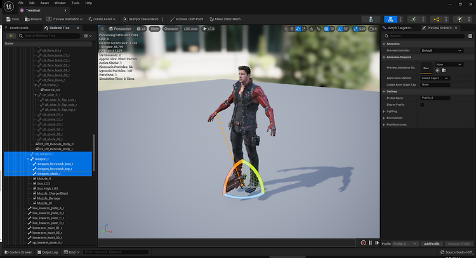Click the green add button in Skeleton Tree
Screen dimensions: 476x258
coord(11,35)
